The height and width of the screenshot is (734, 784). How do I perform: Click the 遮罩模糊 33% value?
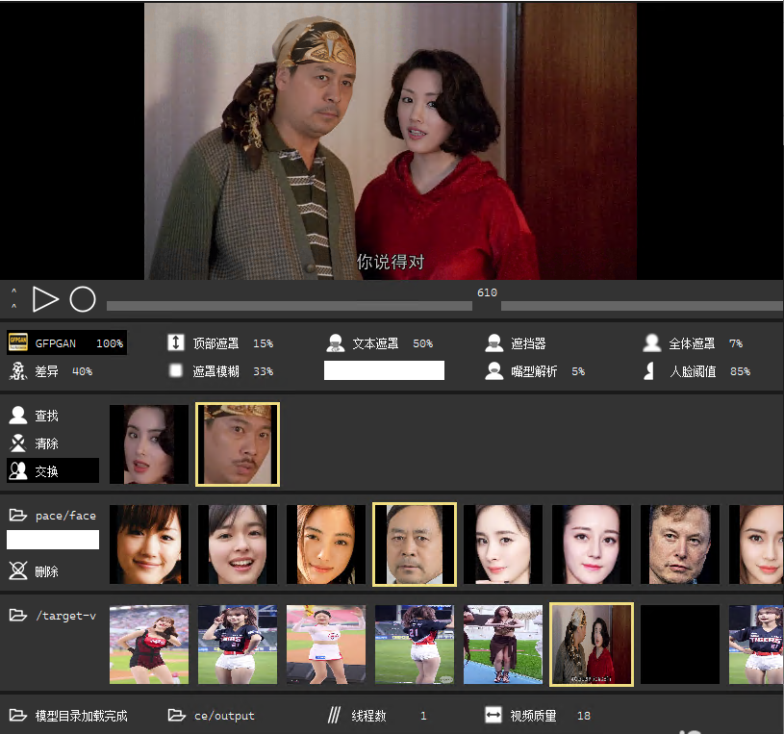263,371
